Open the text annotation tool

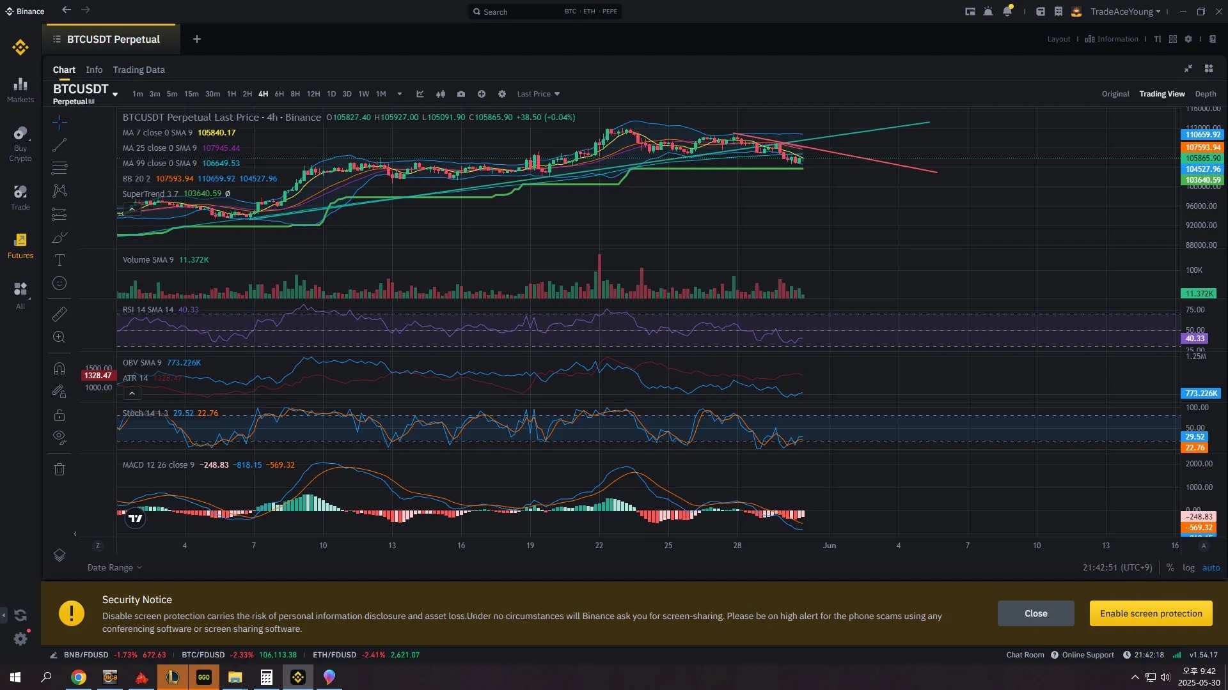[x=59, y=260]
